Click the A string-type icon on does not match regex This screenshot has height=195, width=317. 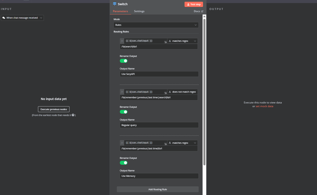[x=170, y=92]
